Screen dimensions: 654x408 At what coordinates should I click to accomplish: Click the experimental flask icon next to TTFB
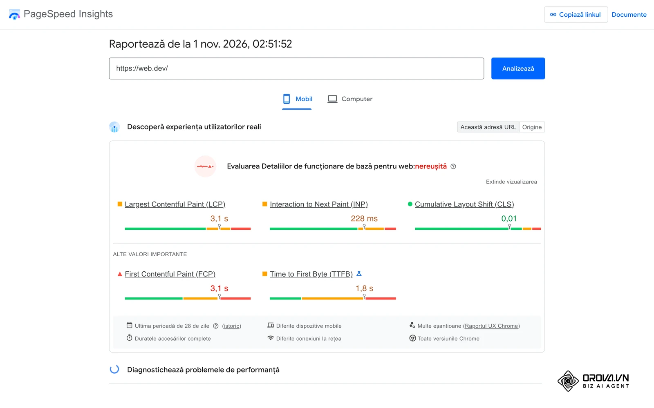coord(359,274)
